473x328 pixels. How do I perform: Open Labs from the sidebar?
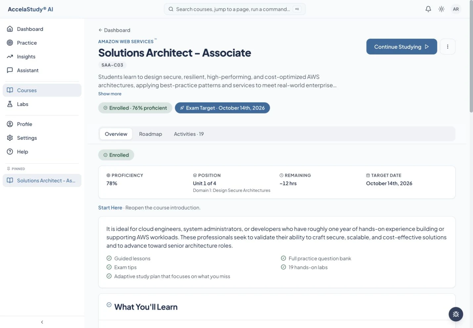point(42,104)
